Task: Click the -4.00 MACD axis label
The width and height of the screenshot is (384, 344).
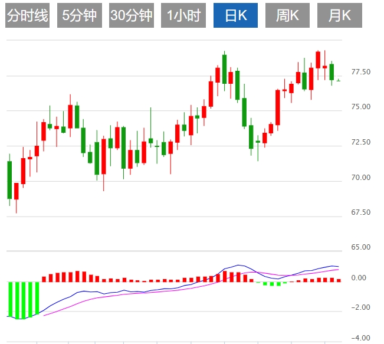Action: tap(358, 338)
